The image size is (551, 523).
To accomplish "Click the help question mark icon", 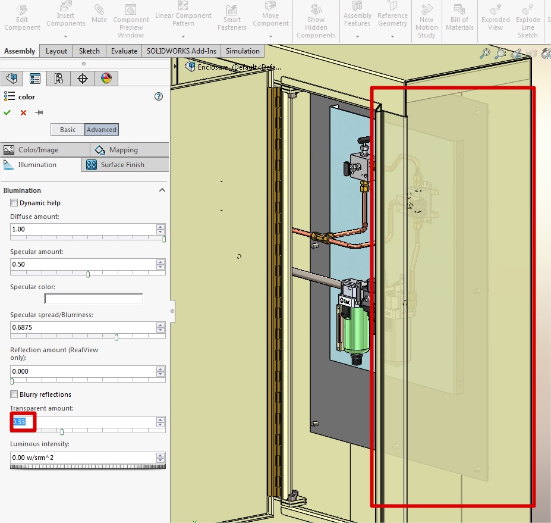I will [159, 96].
